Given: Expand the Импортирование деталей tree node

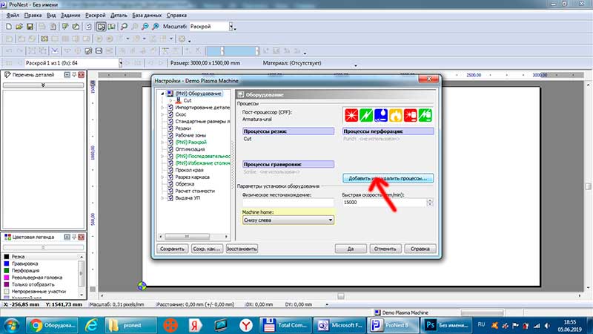Looking at the screenshot, I should (x=162, y=108).
